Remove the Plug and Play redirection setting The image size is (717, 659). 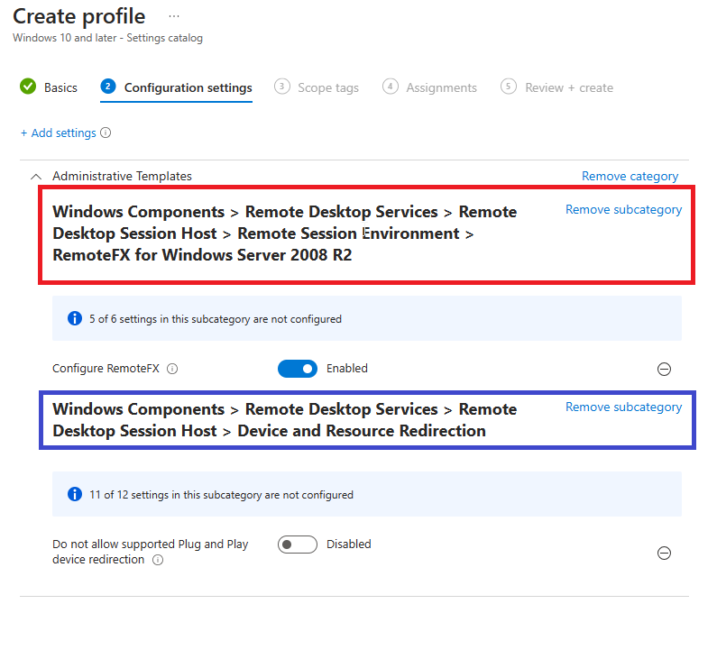(x=664, y=553)
